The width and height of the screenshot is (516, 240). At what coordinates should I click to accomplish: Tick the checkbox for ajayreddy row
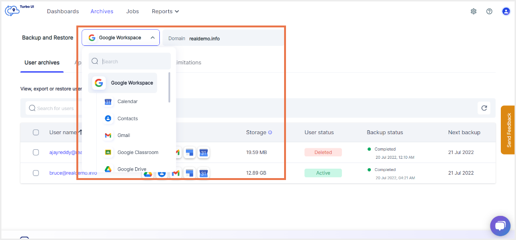36,152
